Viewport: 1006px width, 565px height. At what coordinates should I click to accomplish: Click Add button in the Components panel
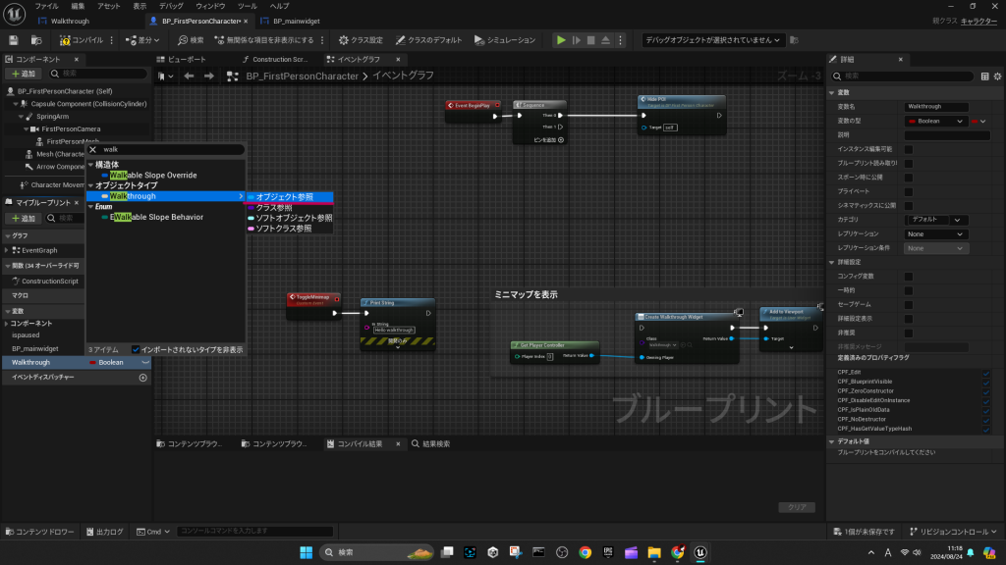coord(26,74)
